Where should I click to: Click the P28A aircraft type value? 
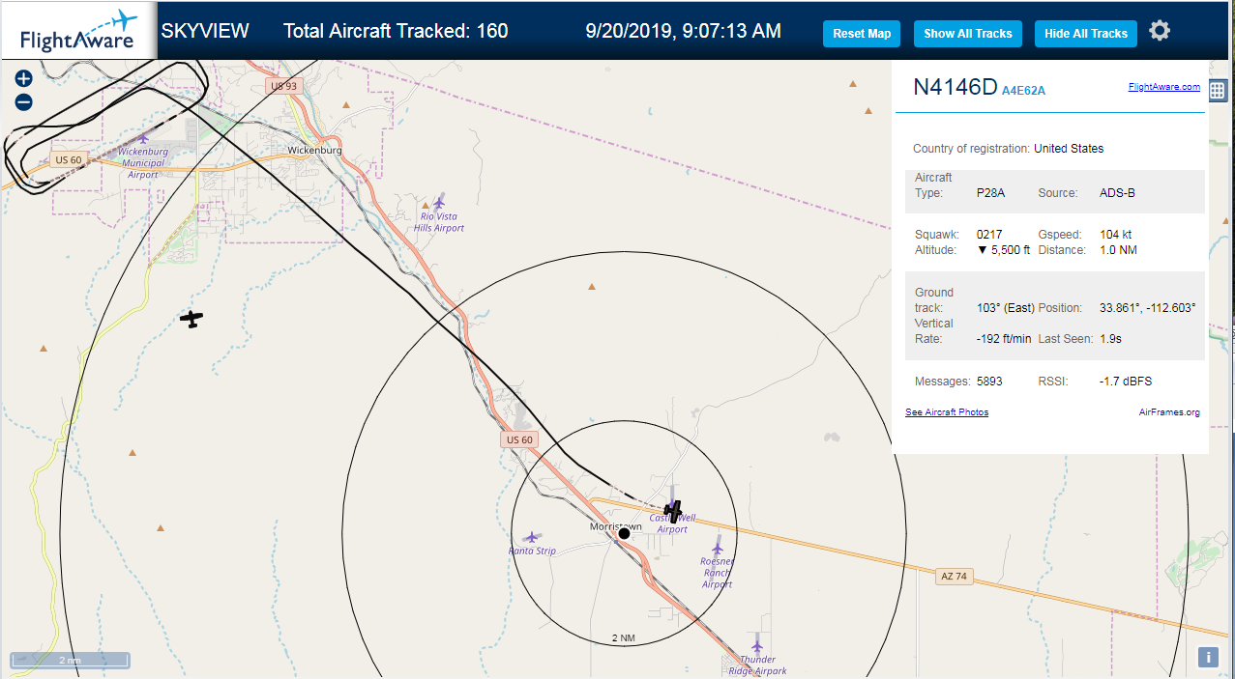990,193
